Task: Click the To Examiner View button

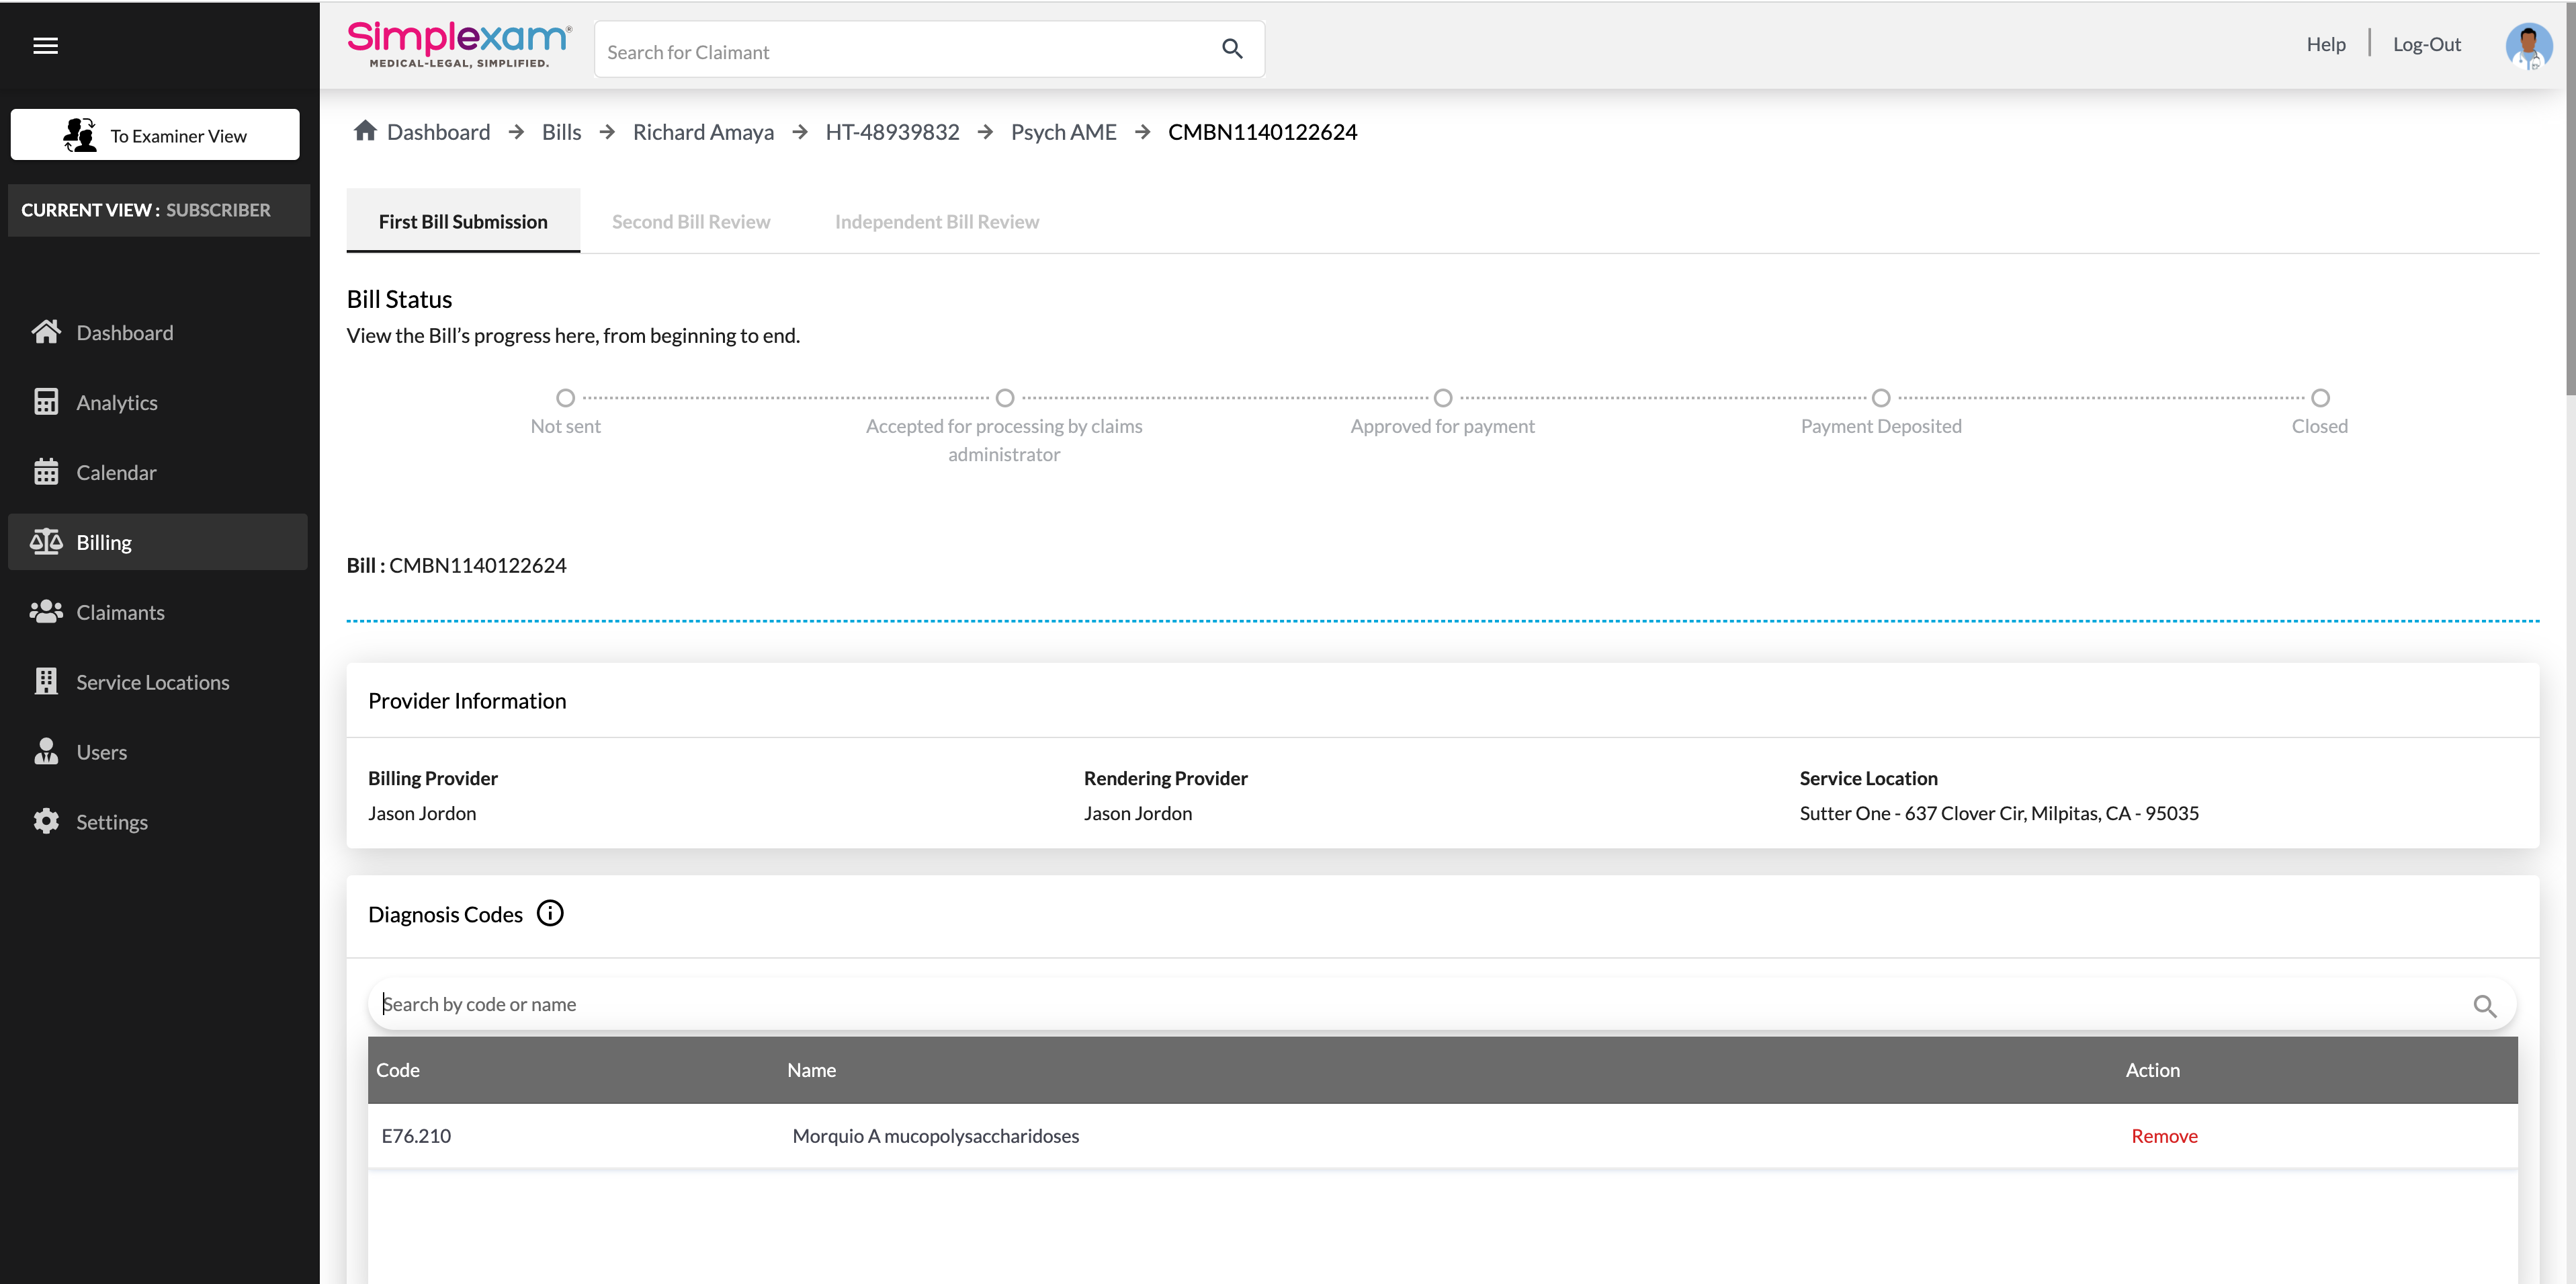Action: coord(155,135)
